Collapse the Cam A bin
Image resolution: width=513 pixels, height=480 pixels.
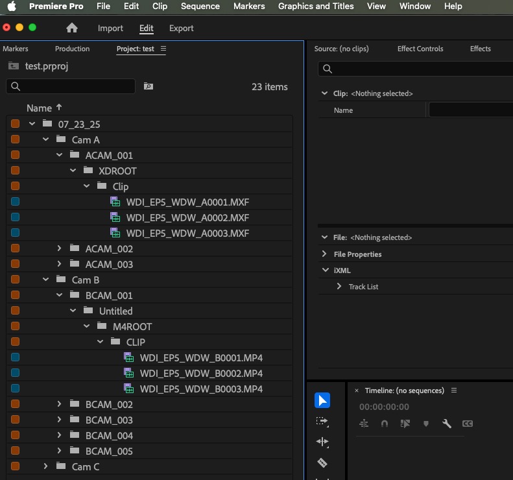coord(46,139)
